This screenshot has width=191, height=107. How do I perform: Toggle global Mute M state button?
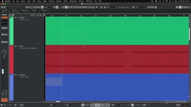27,7
